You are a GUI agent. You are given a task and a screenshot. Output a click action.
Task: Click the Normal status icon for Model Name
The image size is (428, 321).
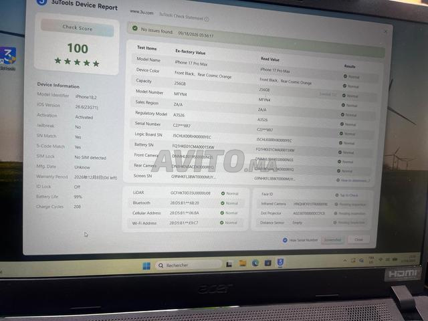pos(345,76)
